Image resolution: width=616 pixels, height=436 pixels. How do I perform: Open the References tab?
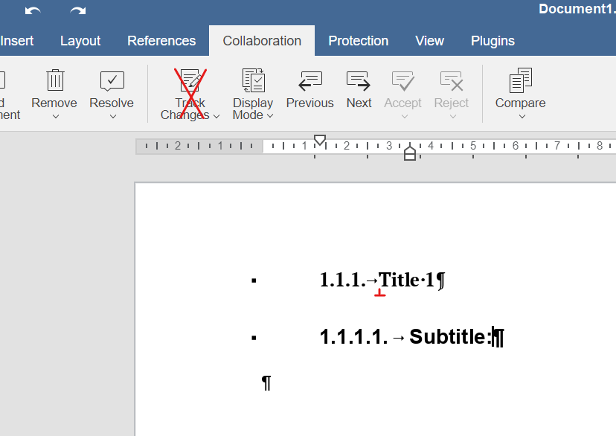[x=161, y=41]
